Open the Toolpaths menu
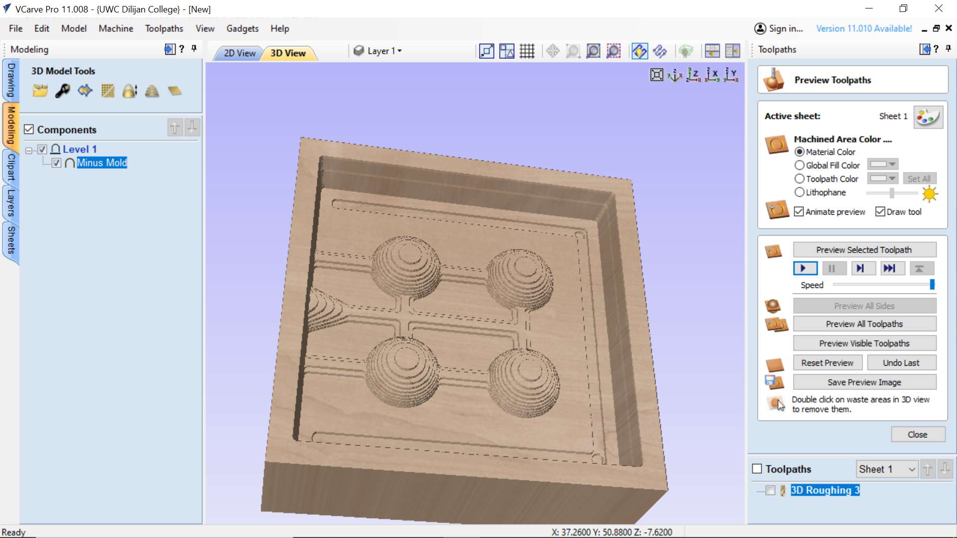Viewport: 957px width, 538px height. pyautogui.click(x=163, y=28)
